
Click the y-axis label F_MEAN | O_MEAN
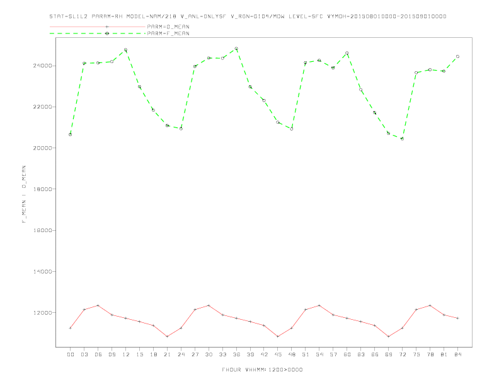point(24,194)
